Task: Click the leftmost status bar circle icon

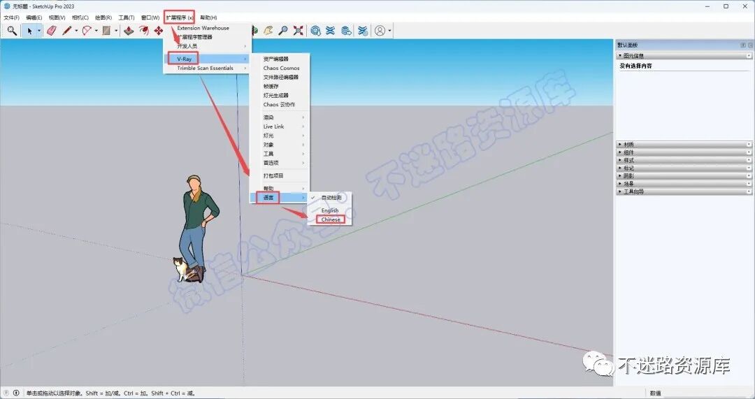Action: point(6,393)
